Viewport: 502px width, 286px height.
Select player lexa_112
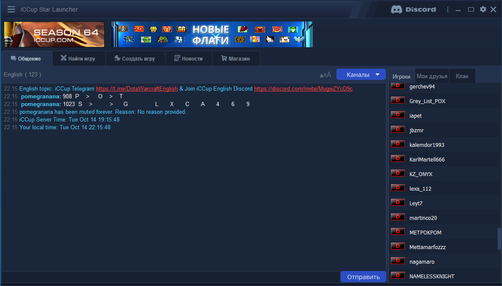(x=420, y=189)
